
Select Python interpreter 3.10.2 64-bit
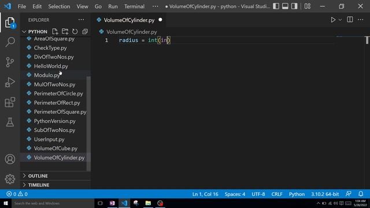coord(325,194)
